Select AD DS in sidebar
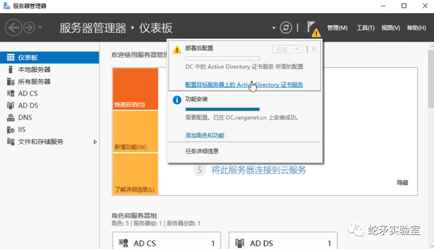The image size is (434, 249). (x=28, y=105)
